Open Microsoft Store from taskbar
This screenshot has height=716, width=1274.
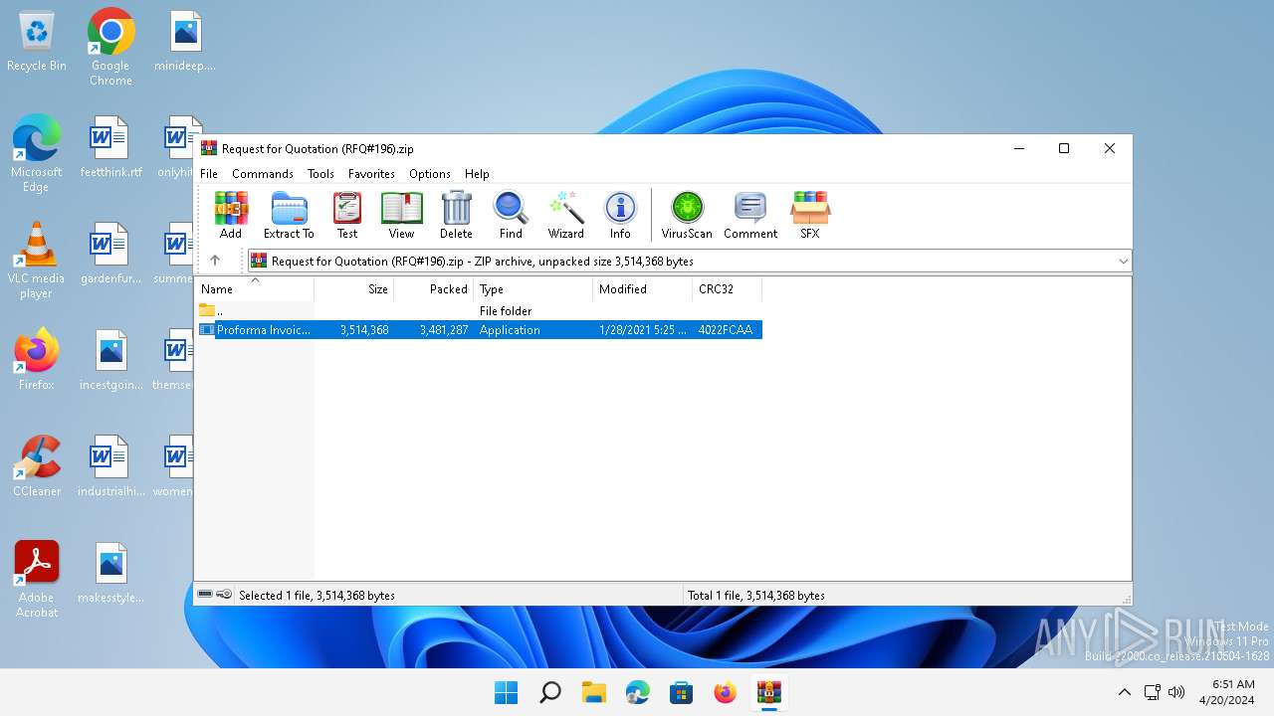coord(681,692)
